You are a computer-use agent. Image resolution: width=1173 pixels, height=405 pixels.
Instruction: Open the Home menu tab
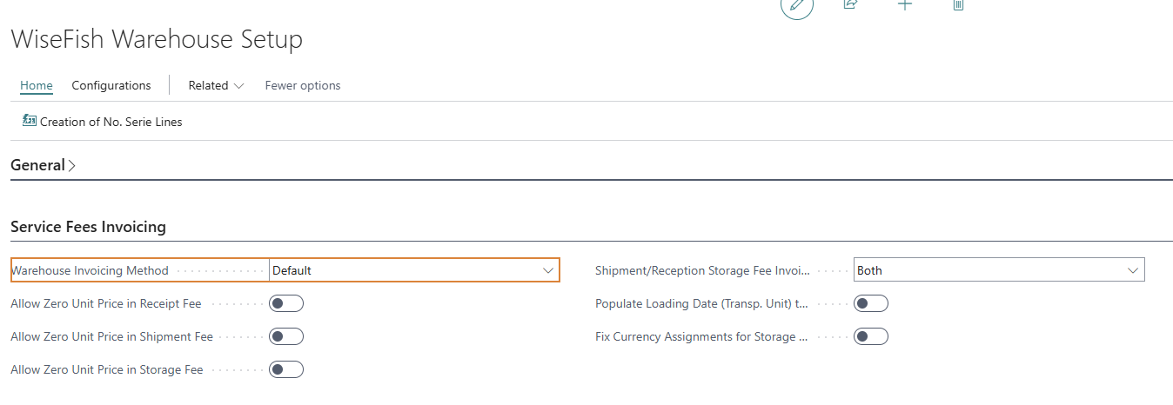(x=37, y=85)
